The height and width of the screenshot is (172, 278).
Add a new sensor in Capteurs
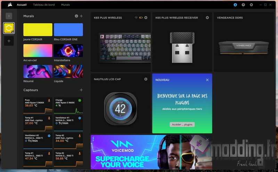click(x=81, y=90)
